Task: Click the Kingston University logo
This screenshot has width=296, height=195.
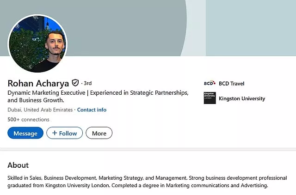Action: 210,98
